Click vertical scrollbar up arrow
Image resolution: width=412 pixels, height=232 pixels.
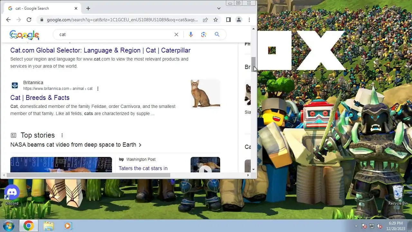254,29
